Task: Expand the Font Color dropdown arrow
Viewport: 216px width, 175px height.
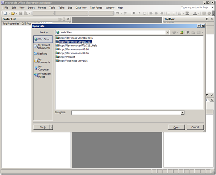Action: pyautogui.click(x=199, y=13)
